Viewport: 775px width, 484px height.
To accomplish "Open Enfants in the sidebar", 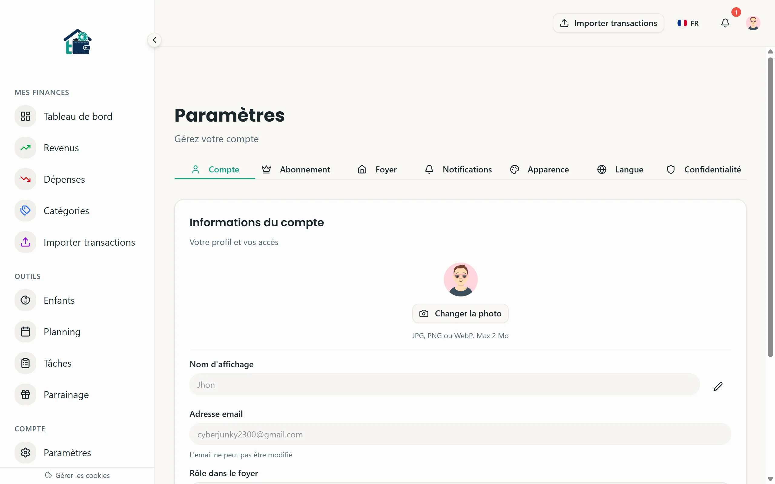I will tap(77, 300).
